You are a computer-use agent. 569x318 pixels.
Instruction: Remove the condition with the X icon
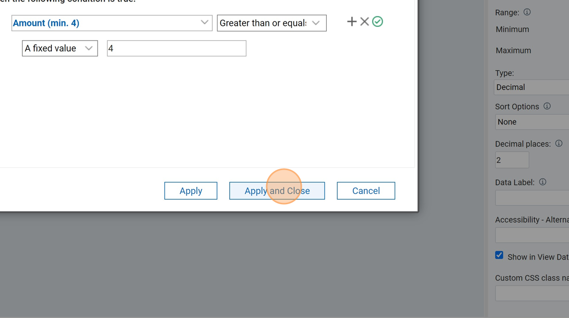pos(364,21)
